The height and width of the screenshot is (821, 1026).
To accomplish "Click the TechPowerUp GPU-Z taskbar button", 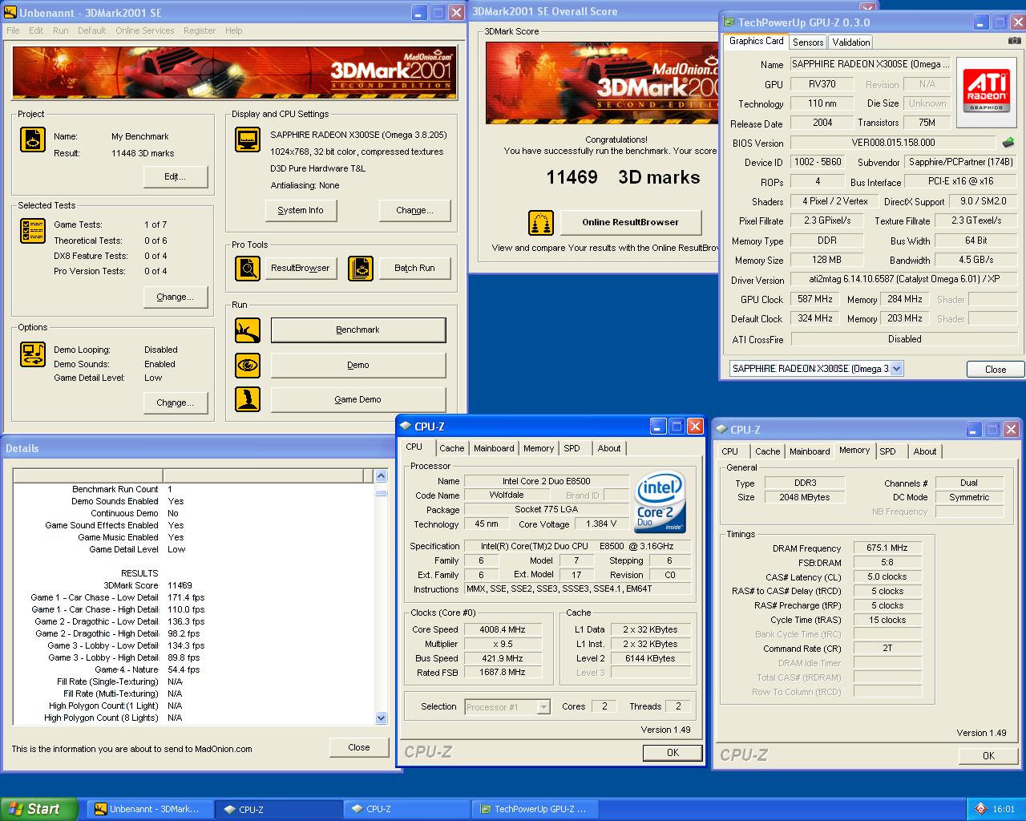I will (x=536, y=809).
